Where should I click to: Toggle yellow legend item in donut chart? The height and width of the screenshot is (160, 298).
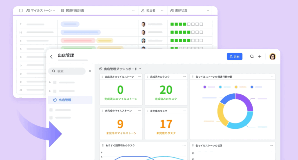point(236,87)
